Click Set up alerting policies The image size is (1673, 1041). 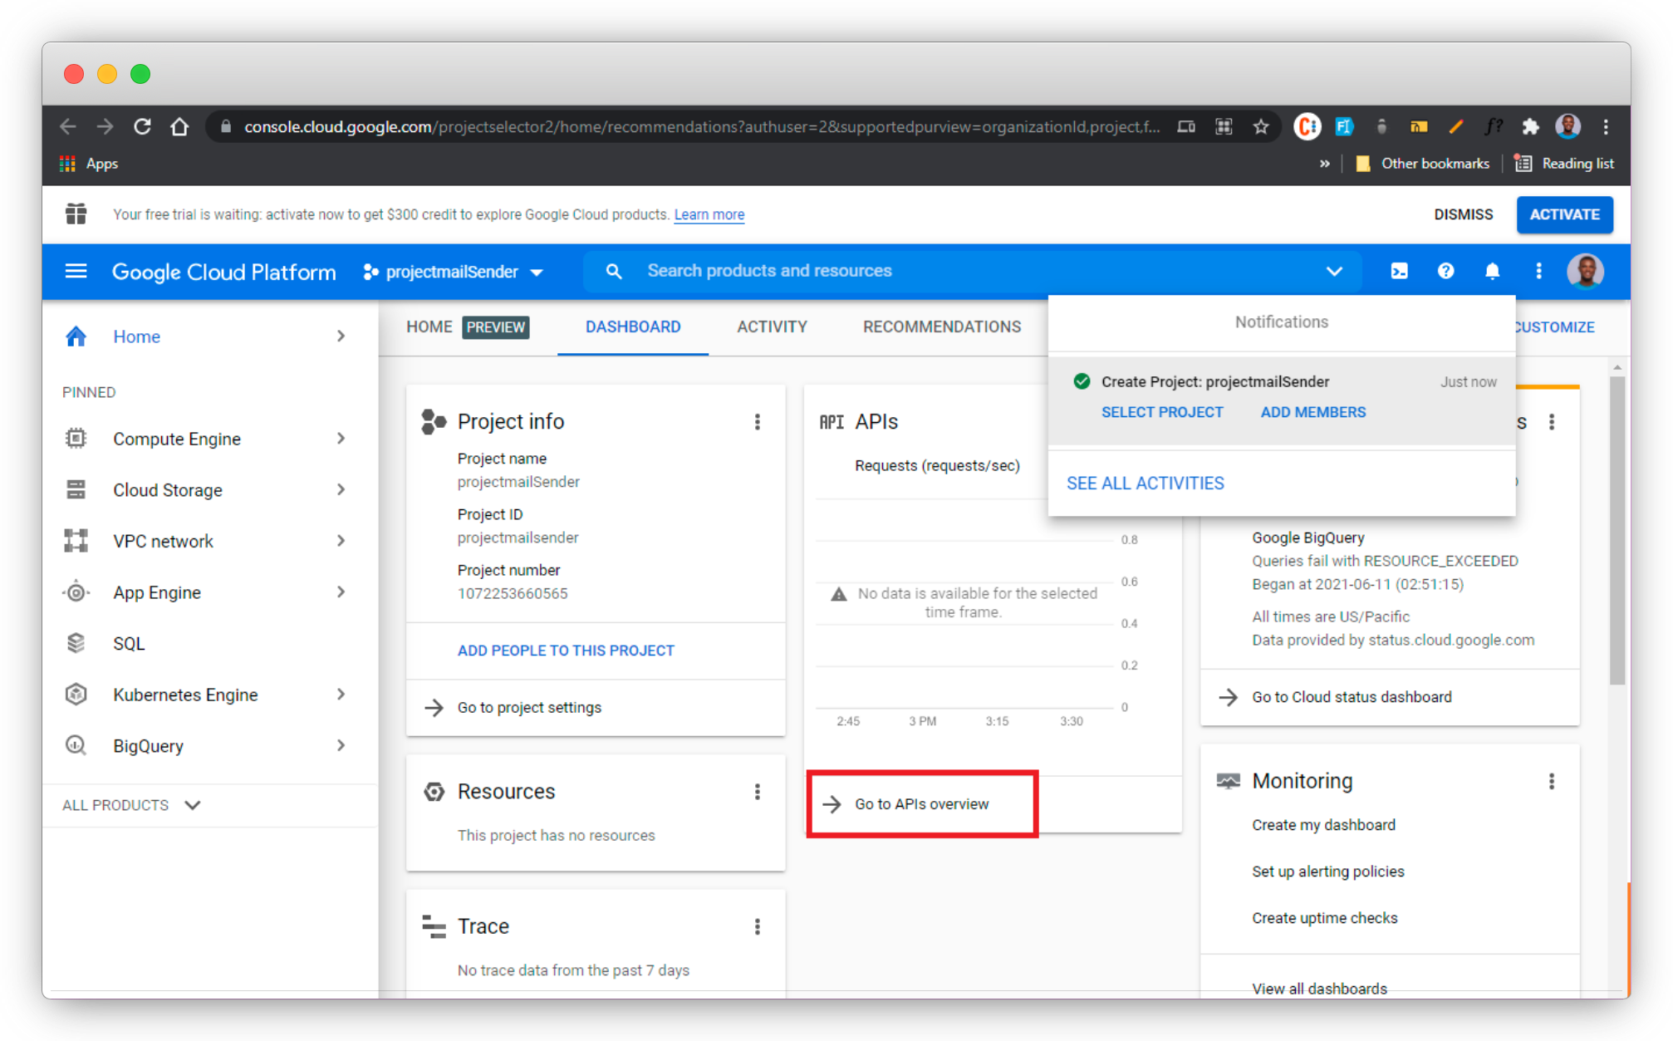1328,872
